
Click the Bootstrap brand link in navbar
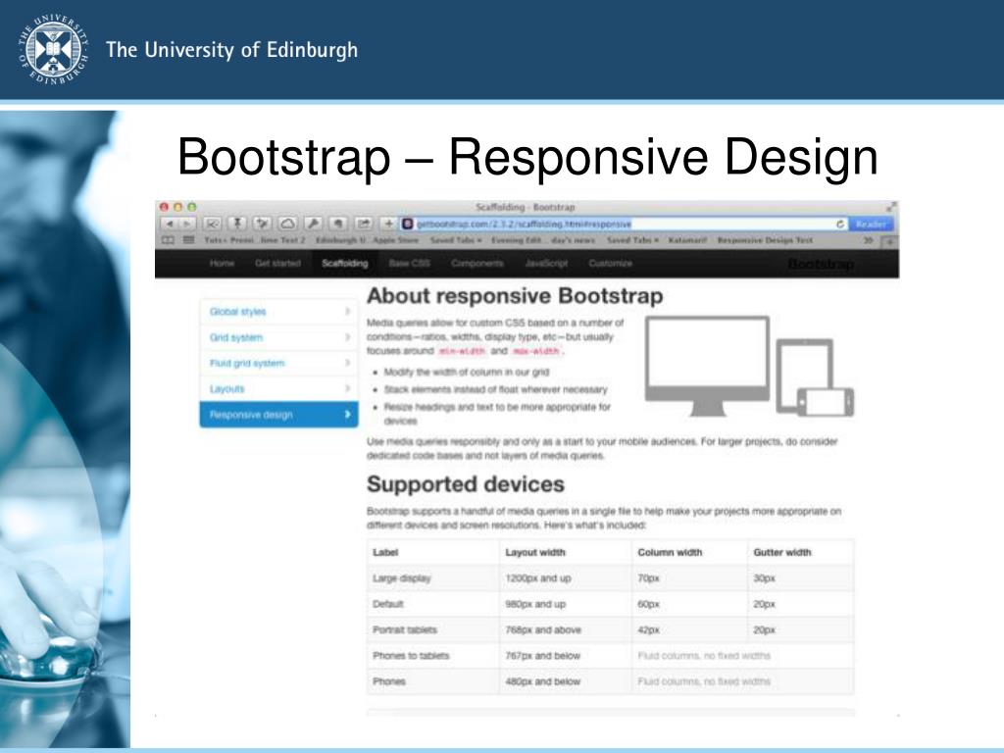tap(821, 264)
